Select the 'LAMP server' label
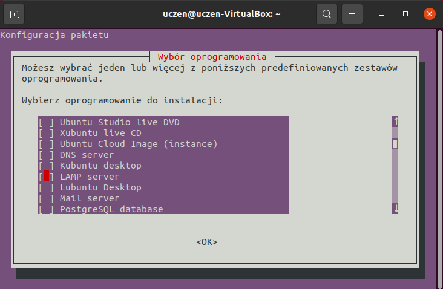Screen dimensions: 443x289 [x=90, y=177]
